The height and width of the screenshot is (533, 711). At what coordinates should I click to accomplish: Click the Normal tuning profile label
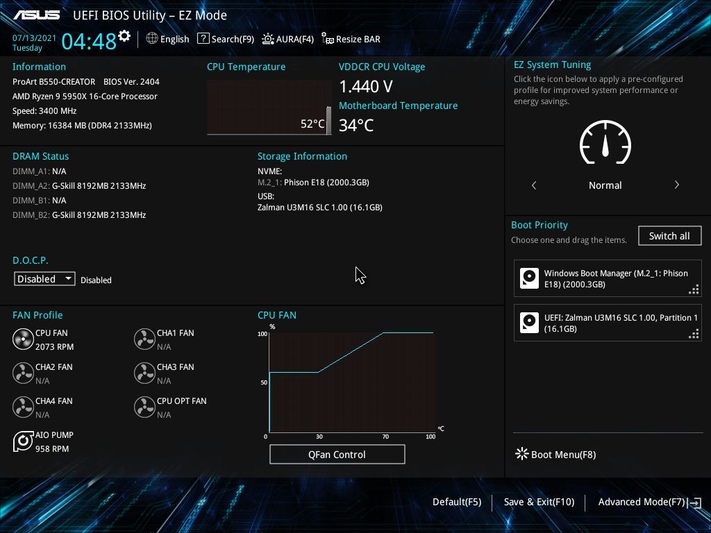[x=605, y=185]
